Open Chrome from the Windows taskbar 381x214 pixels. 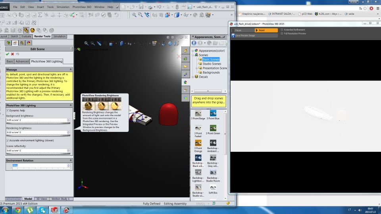(17, 210)
